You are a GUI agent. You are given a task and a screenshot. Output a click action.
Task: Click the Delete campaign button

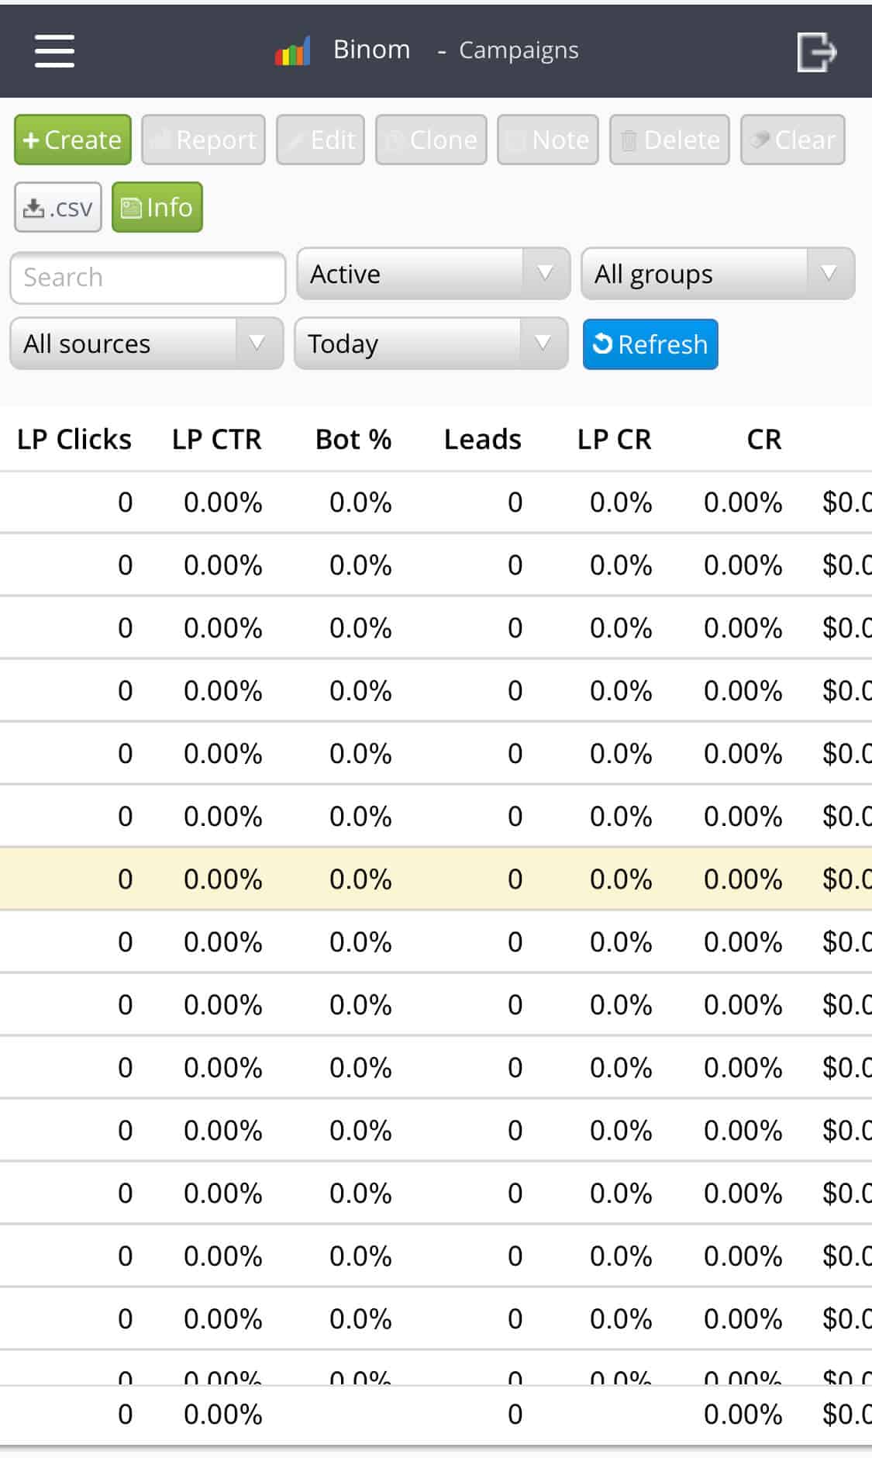point(669,140)
